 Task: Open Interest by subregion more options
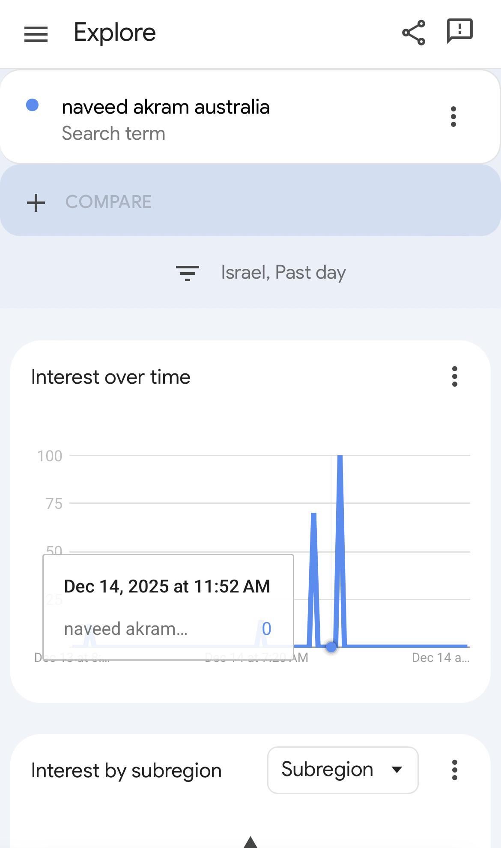455,770
